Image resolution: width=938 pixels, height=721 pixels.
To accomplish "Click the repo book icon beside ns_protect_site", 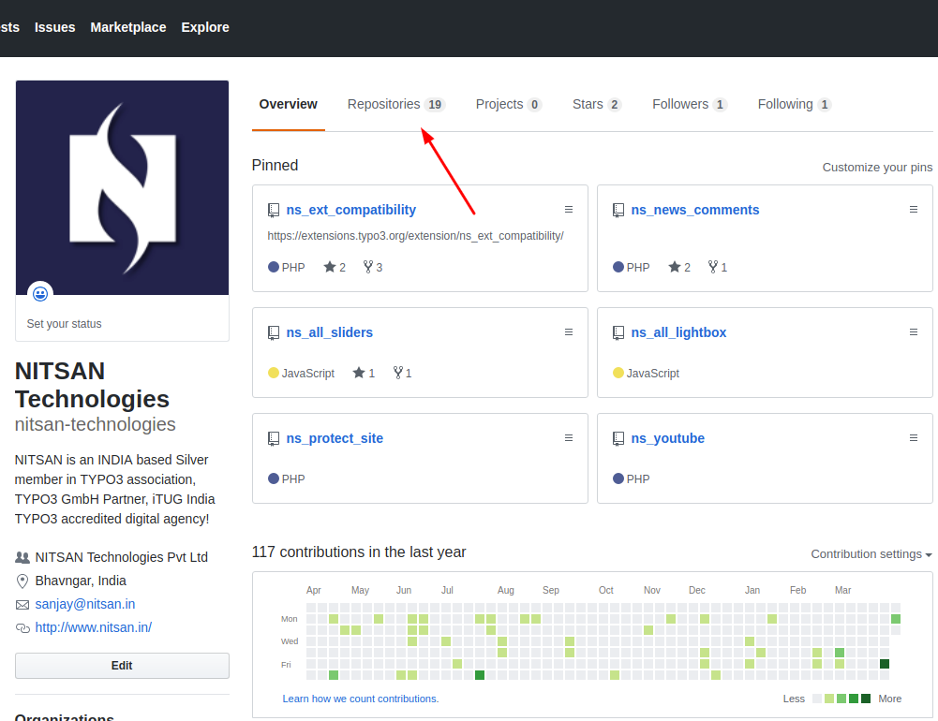I will pyautogui.click(x=274, y=437).
